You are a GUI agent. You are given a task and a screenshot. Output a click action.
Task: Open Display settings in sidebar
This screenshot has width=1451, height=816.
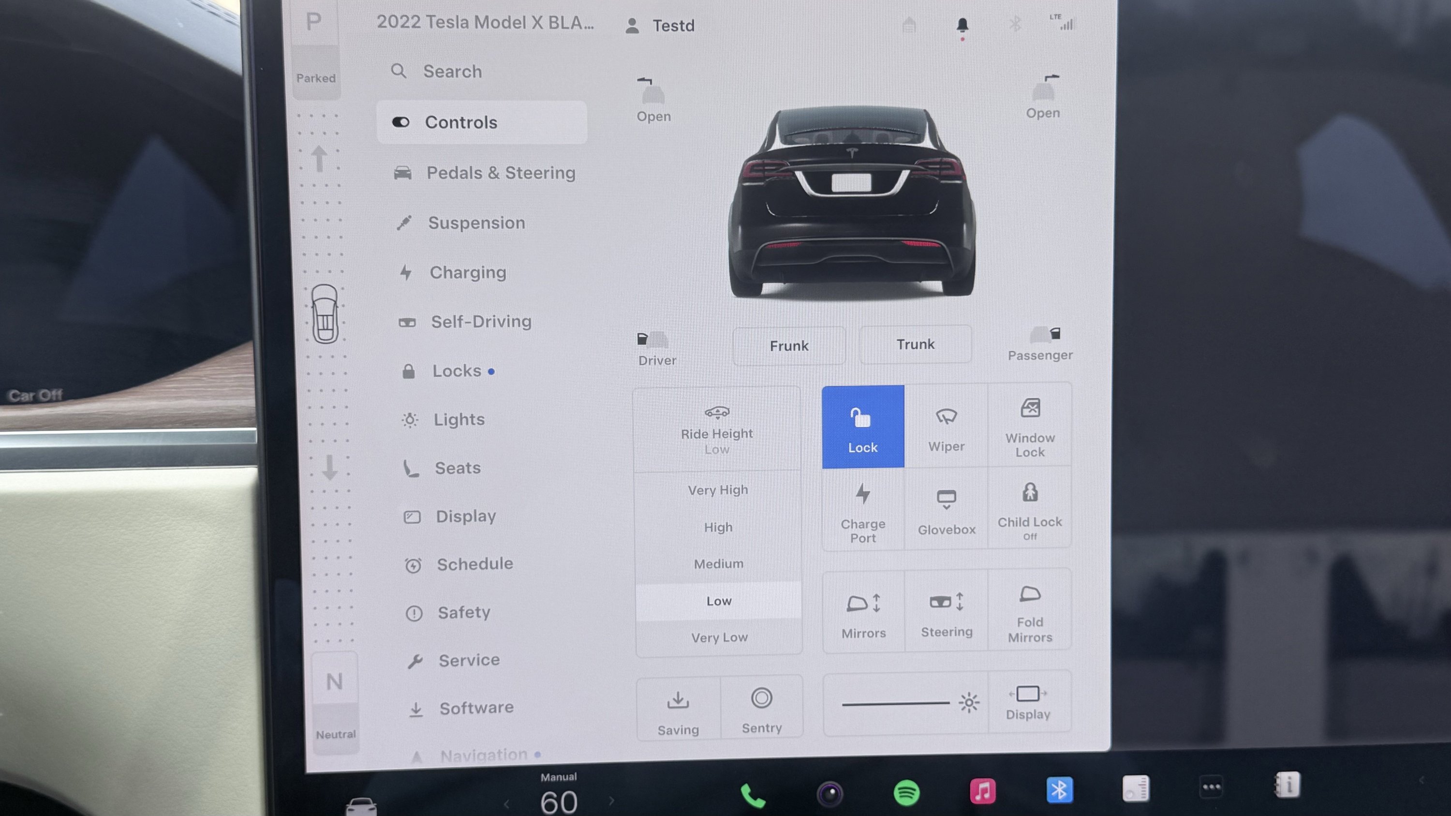click(x=450, y=517)
